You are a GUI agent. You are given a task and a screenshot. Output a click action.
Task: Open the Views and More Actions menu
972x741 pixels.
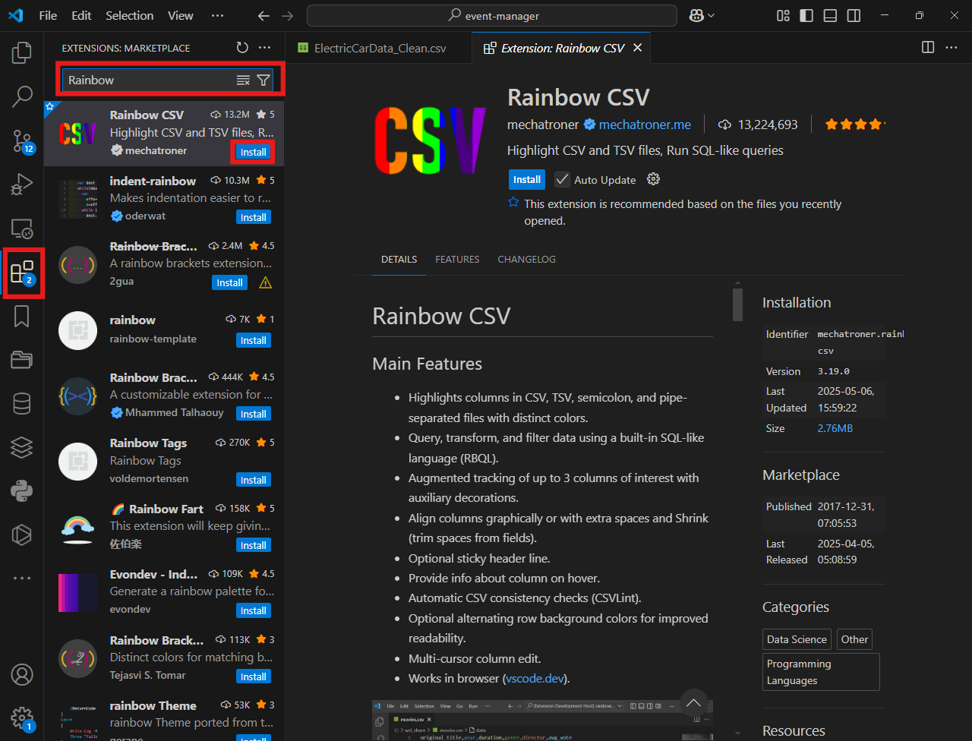[264, 48]
